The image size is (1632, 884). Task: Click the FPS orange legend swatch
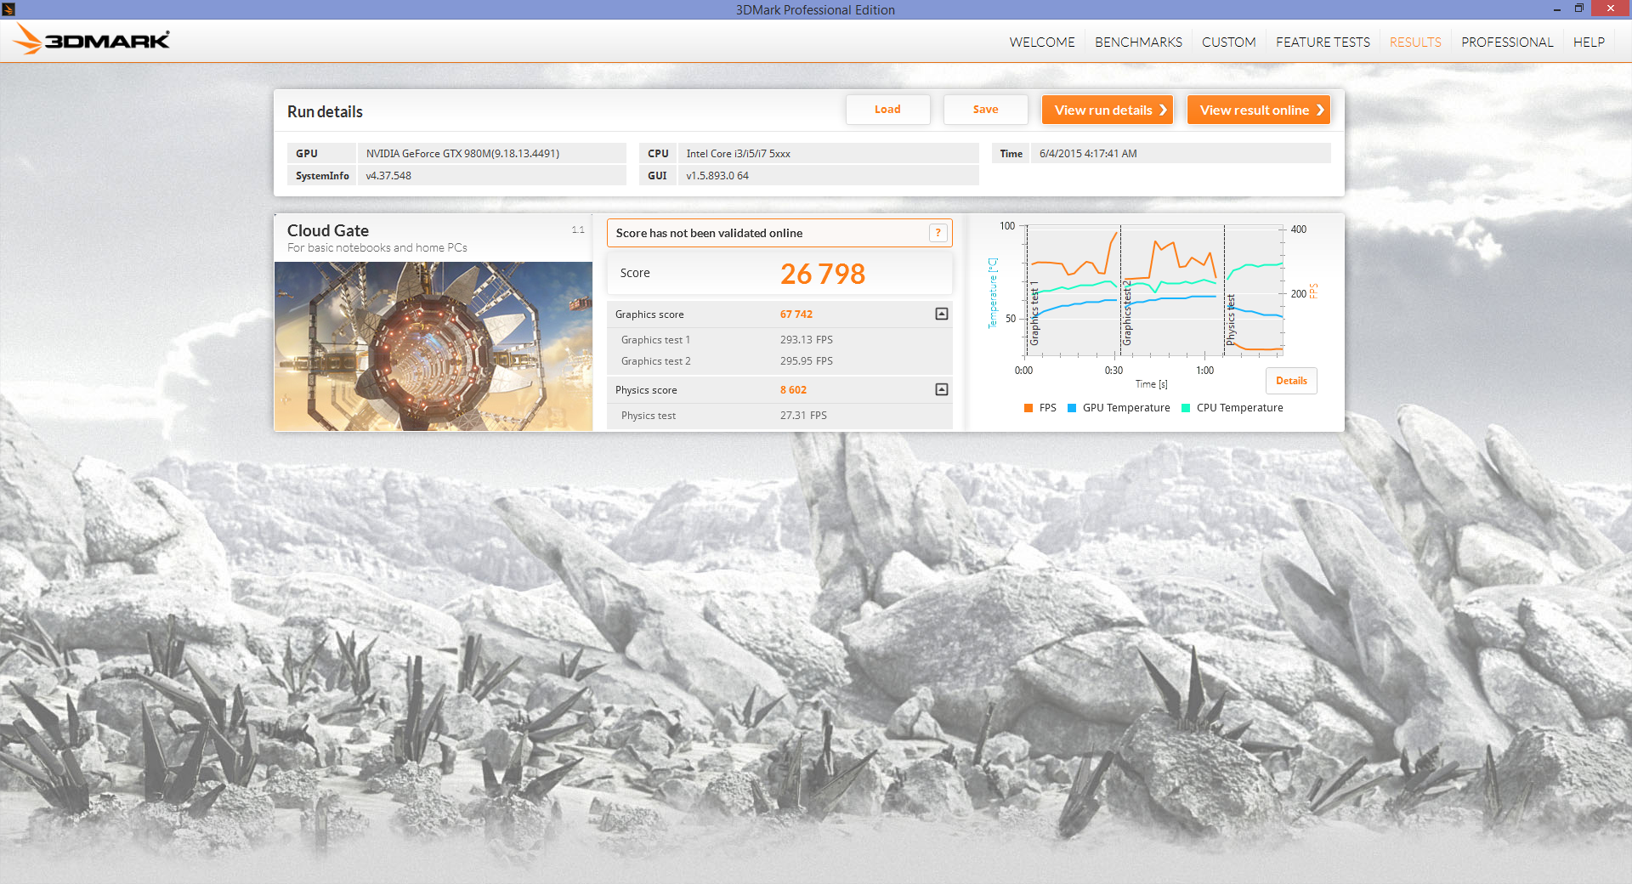pos(1028,408)
